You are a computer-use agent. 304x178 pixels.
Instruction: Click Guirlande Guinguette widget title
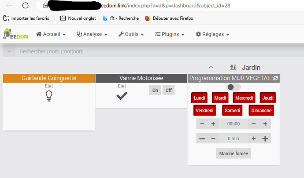click(x=49, y=78)
